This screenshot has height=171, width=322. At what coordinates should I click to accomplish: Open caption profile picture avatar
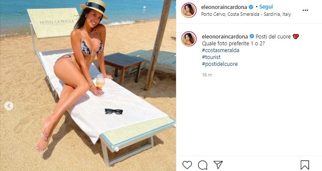click(x=189, y=39)
